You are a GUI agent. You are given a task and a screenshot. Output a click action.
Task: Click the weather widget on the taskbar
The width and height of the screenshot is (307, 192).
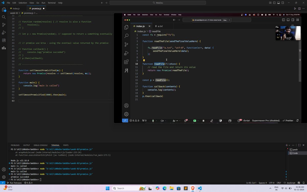point(8,188)
